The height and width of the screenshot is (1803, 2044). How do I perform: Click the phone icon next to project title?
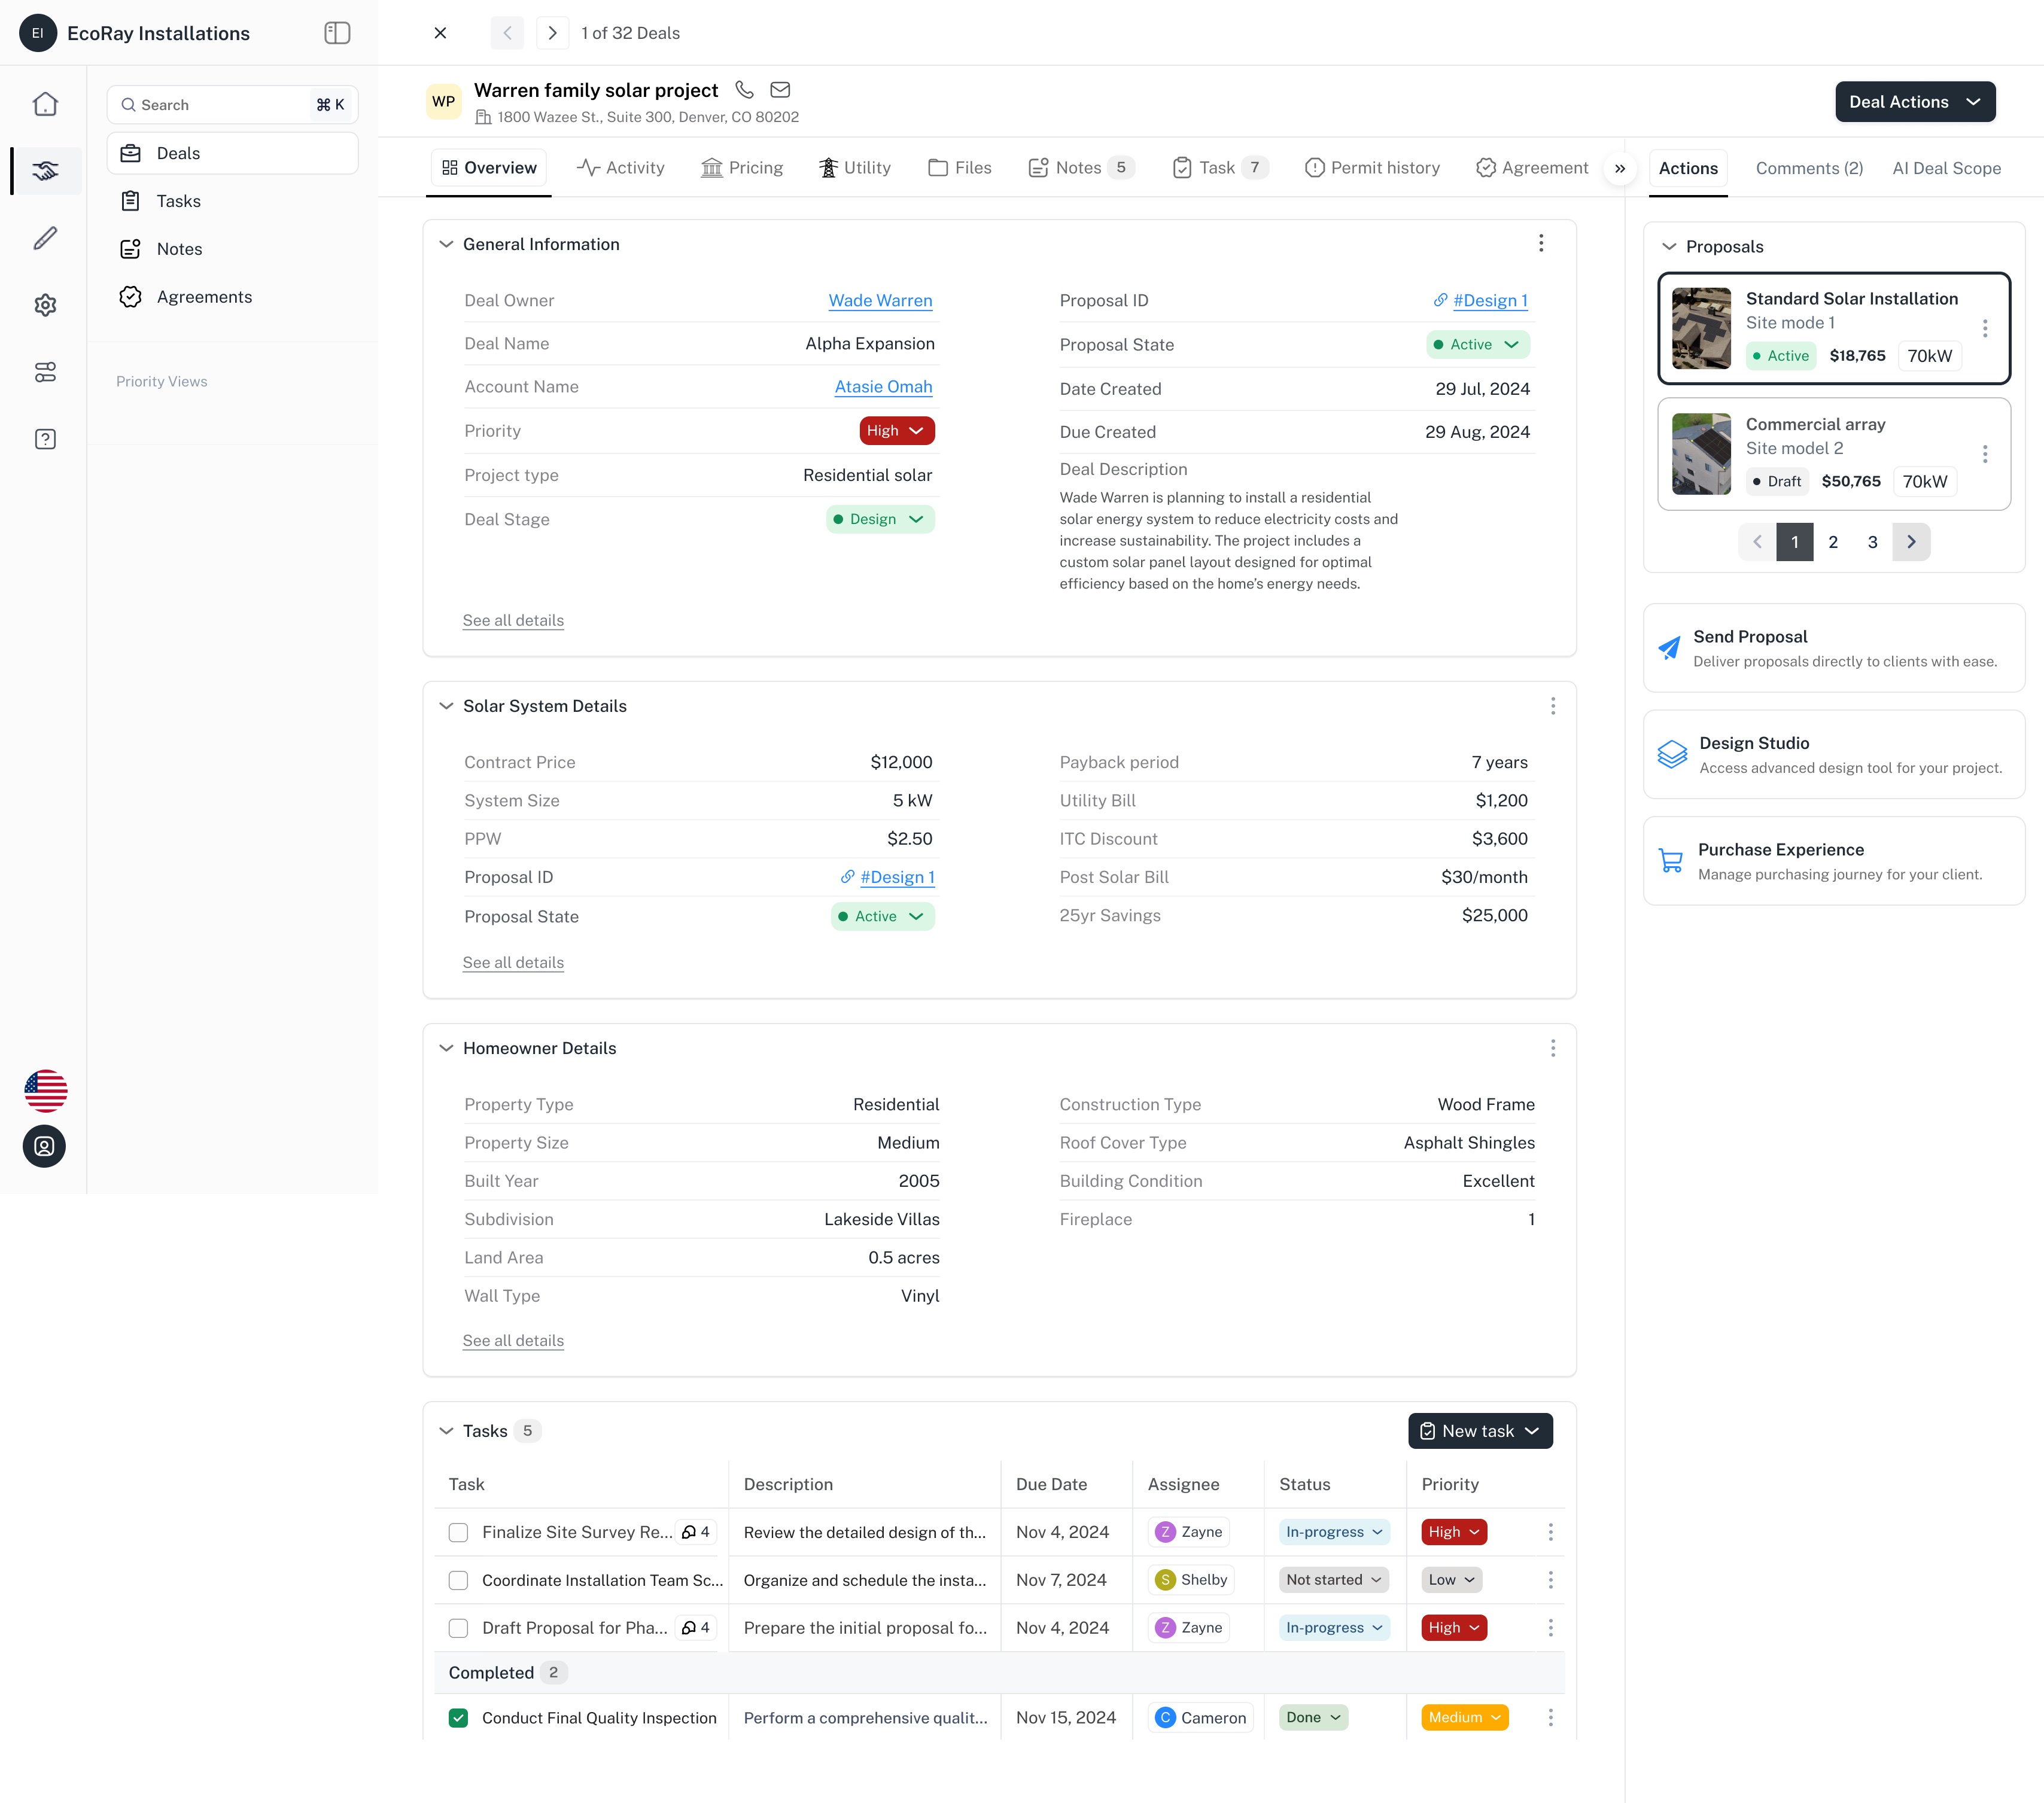pyautogui.click(x=744, y=90)
